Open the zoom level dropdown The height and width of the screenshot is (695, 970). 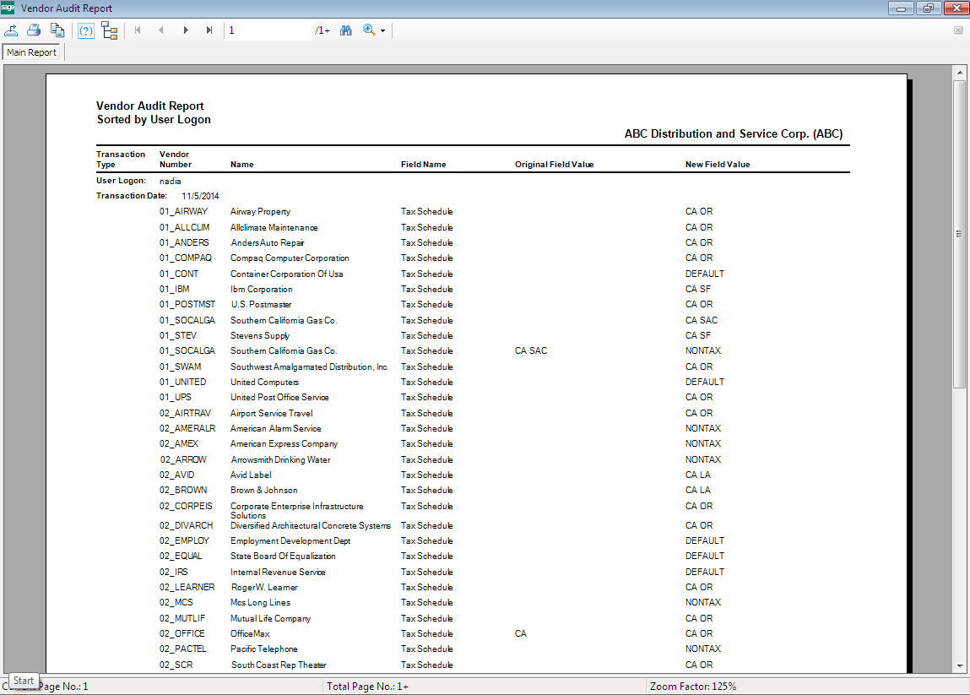click(381, 30)
